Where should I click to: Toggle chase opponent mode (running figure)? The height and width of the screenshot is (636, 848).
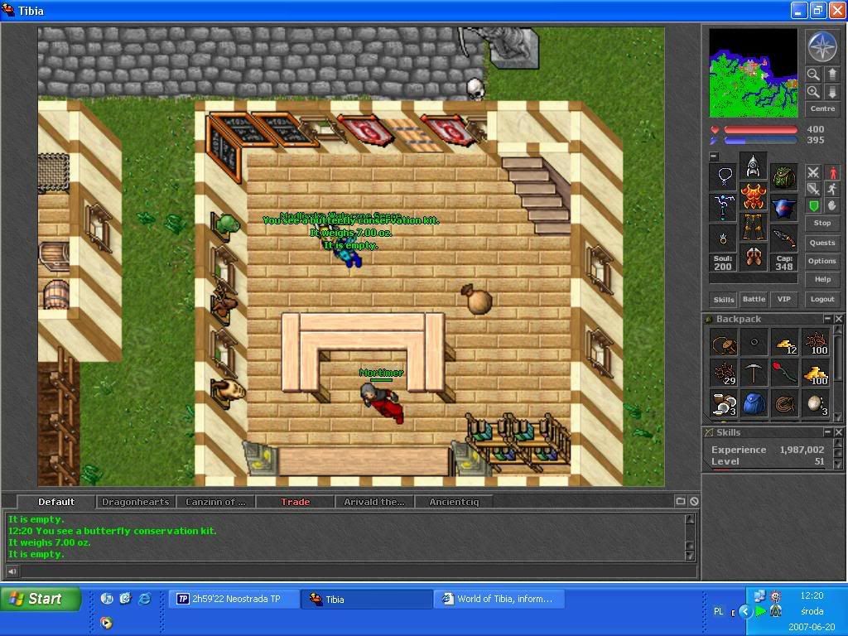pos(831,189)
